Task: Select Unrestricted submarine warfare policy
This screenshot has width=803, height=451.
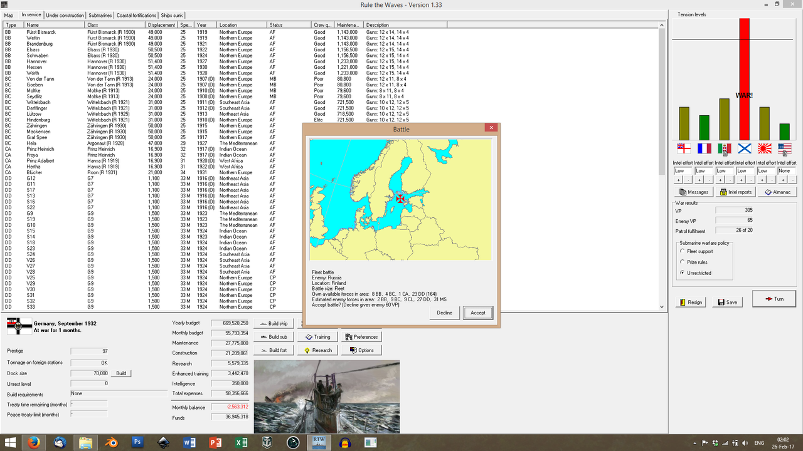Action: [x=683, y=272]
